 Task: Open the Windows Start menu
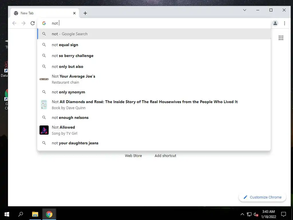7,214
